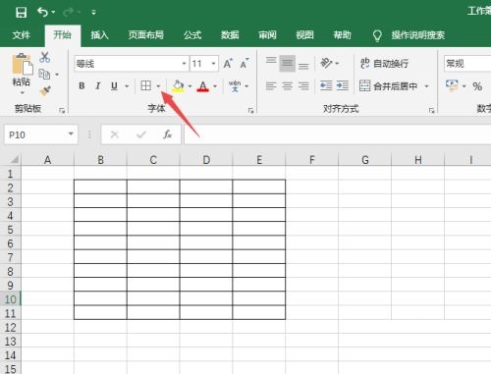The height and width of the screenshot is (374, 491).
Task: Open the 对齐方式 dialog launcher
Action: click(432, 111)
